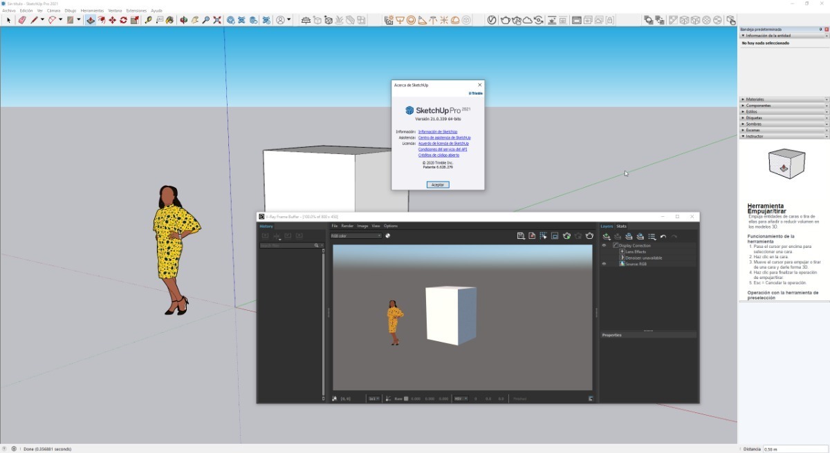Save current image in V-Ray Frame Buffer
The width and height of the screenshot is (830, 453).
tap(520, 235)
